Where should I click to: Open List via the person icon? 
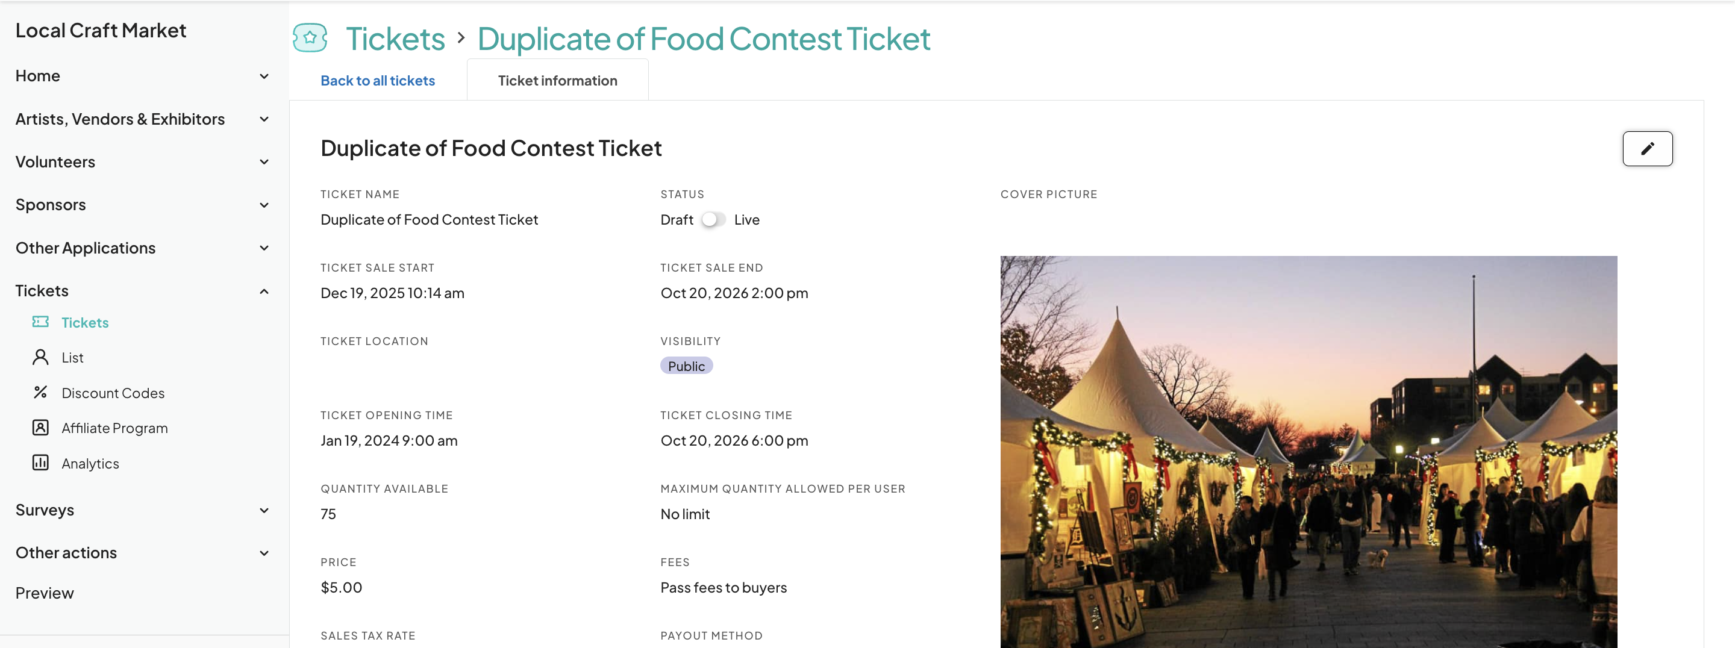coord(40,357)
